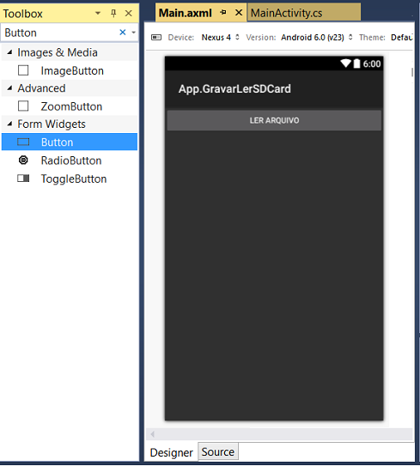Viewport: 420px width, 466px height.
Task: Open the Nexus 4 device selector
Action: coord(220,38)
